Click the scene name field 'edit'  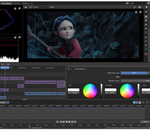coord(138,3)
